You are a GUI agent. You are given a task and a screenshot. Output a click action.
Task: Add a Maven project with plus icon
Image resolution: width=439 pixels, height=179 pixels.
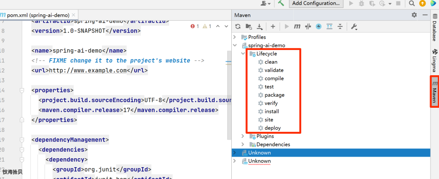coord(273,26)
